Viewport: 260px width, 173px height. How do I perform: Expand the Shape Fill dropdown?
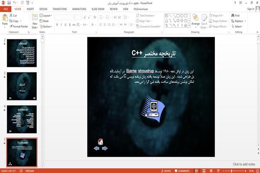[x=217, y=16]
